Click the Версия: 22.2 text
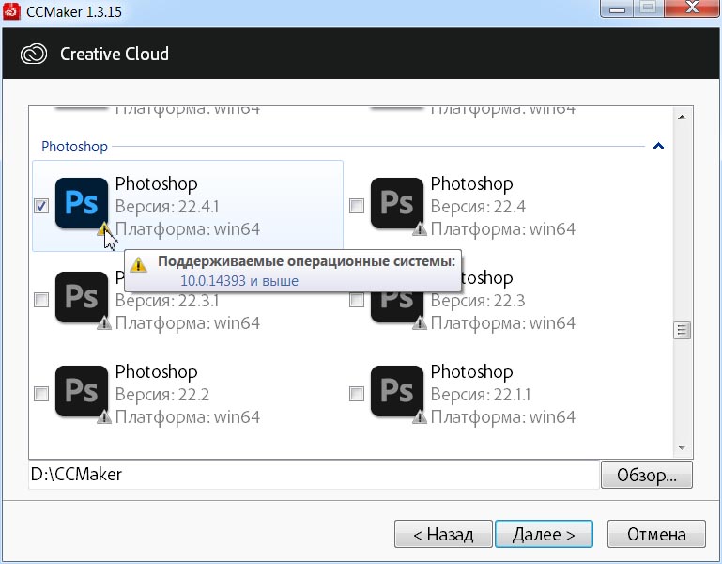722x564 pixels. click(162, 395)
